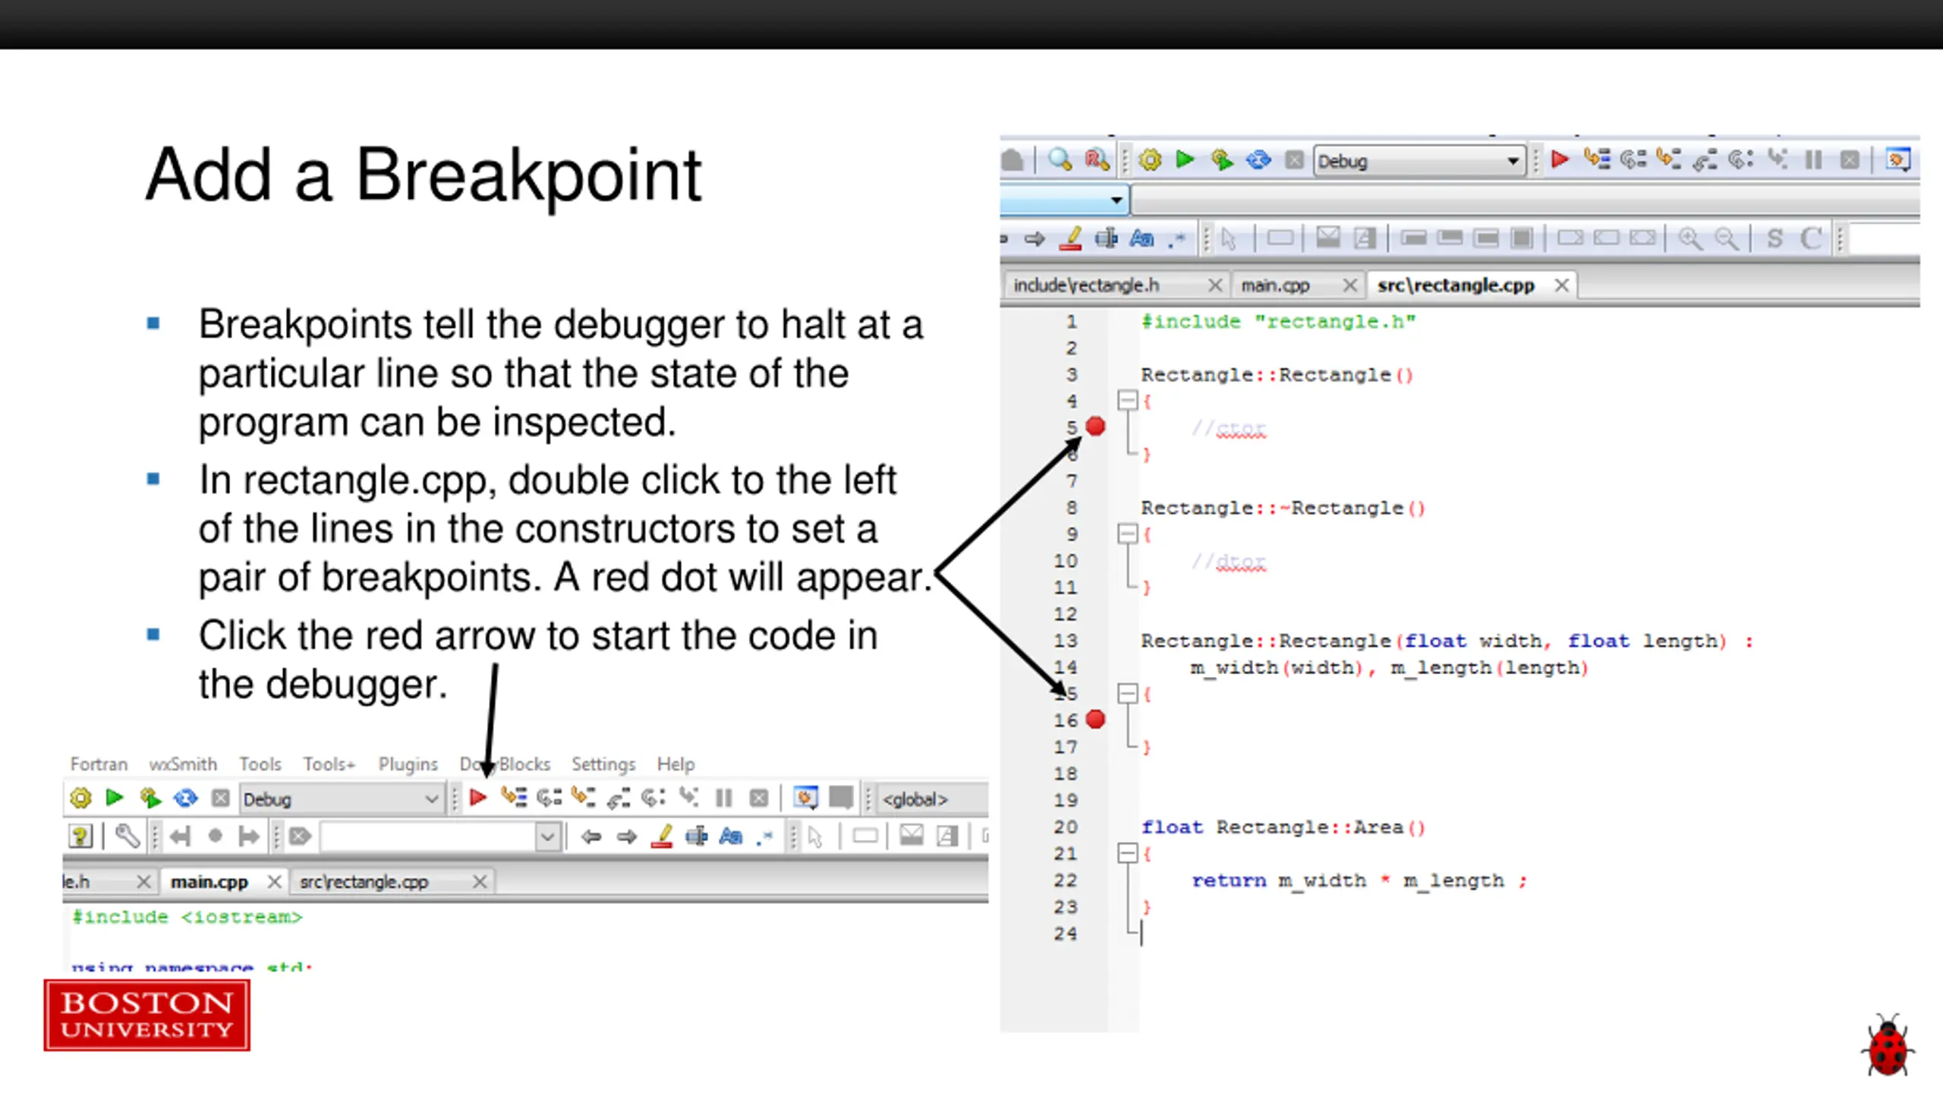Image resolution: width=1943 pixels, height=1093 pixels.
Task: Click the search text field in the main.cpp screenshot
Action: 429,837
